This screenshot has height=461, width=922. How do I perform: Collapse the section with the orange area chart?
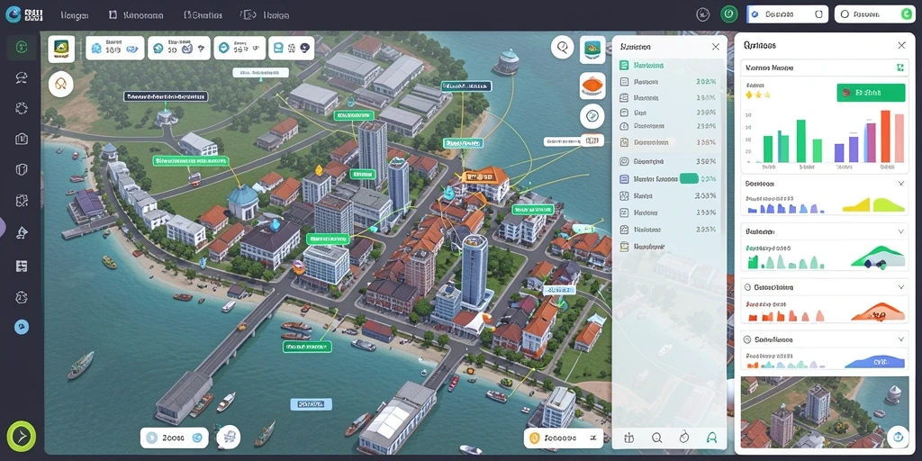click(900, 287)
